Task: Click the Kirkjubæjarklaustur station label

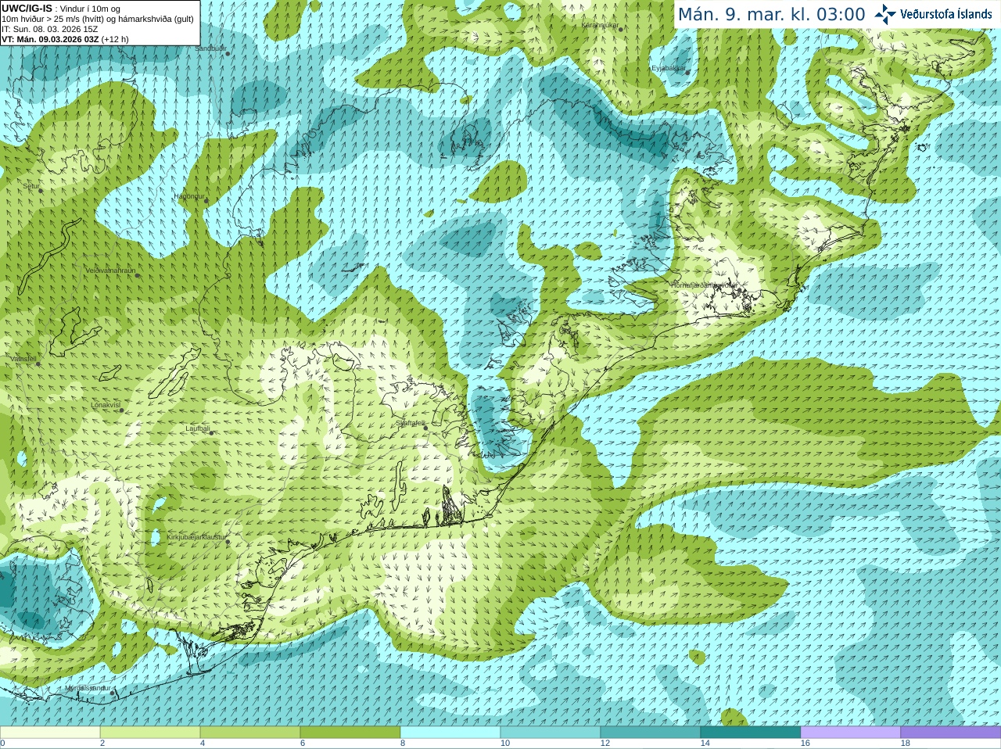Action: 196,537
